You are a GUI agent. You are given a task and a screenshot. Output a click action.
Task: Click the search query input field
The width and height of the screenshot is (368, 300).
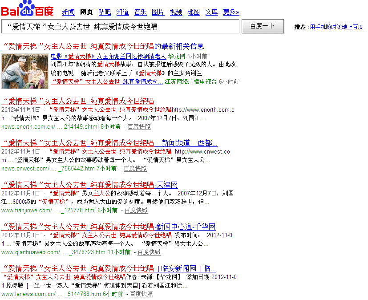[x=120, y=27]
